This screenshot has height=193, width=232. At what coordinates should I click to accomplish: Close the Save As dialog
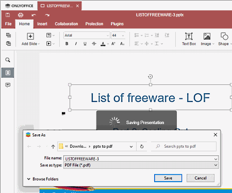(x=216, y=135)
